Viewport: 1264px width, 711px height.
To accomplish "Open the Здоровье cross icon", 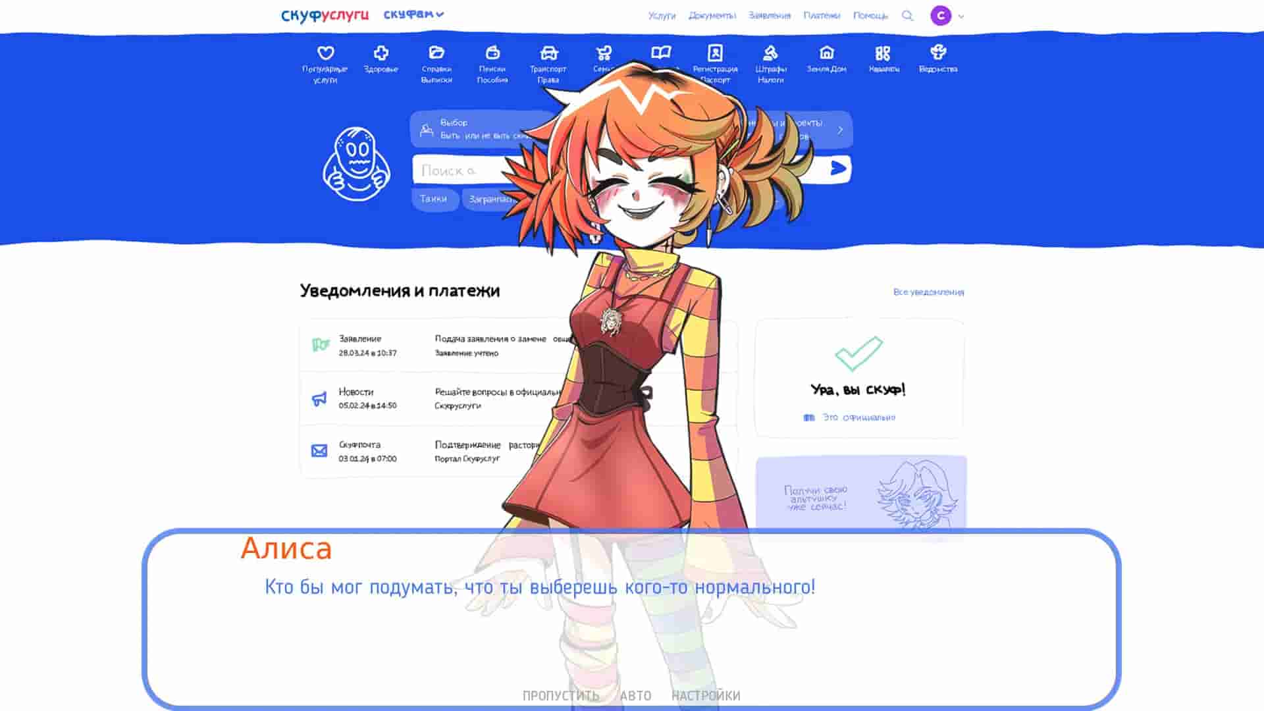I will coord(381,53).
